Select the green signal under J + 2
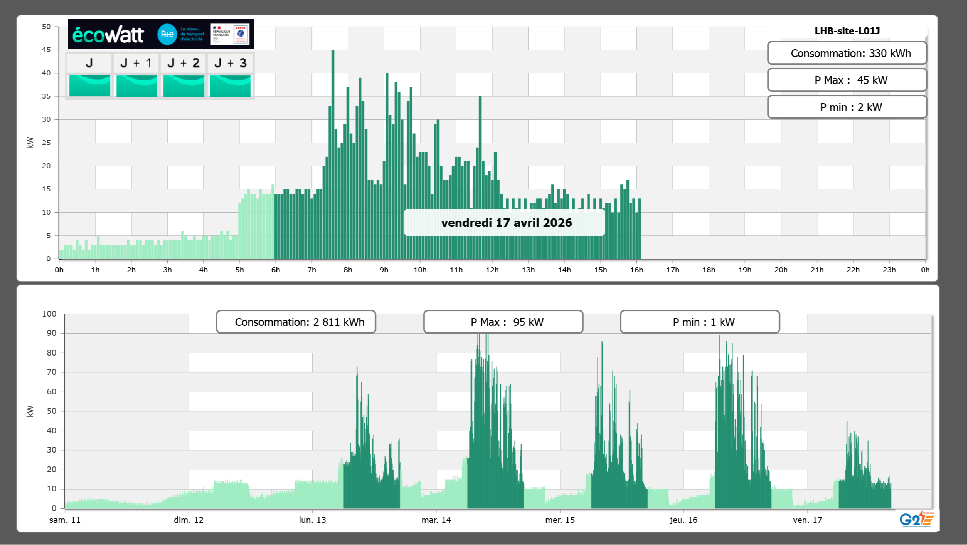This screenshot has height=545, width=968. coord(183,86)
